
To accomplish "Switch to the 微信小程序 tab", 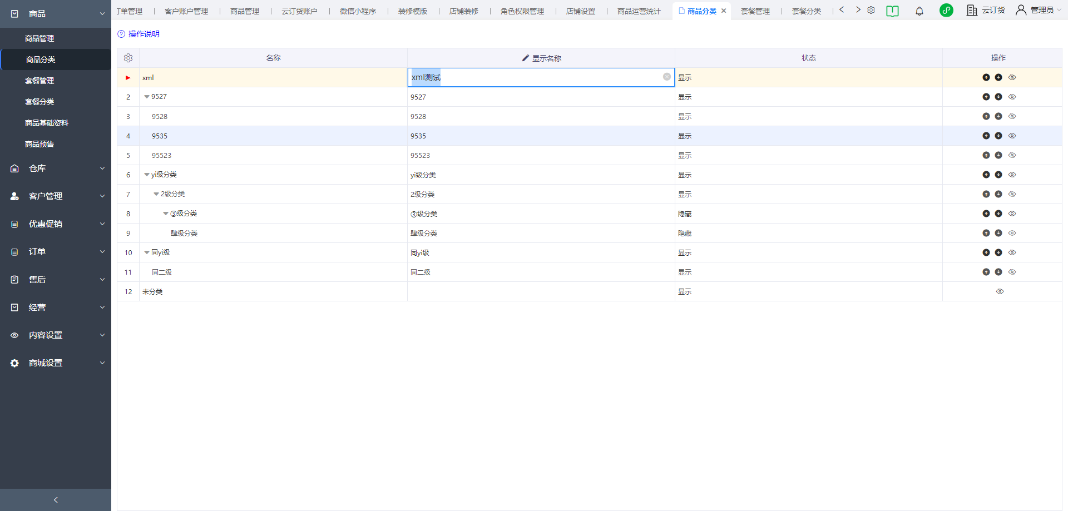I will coord(358,11).
